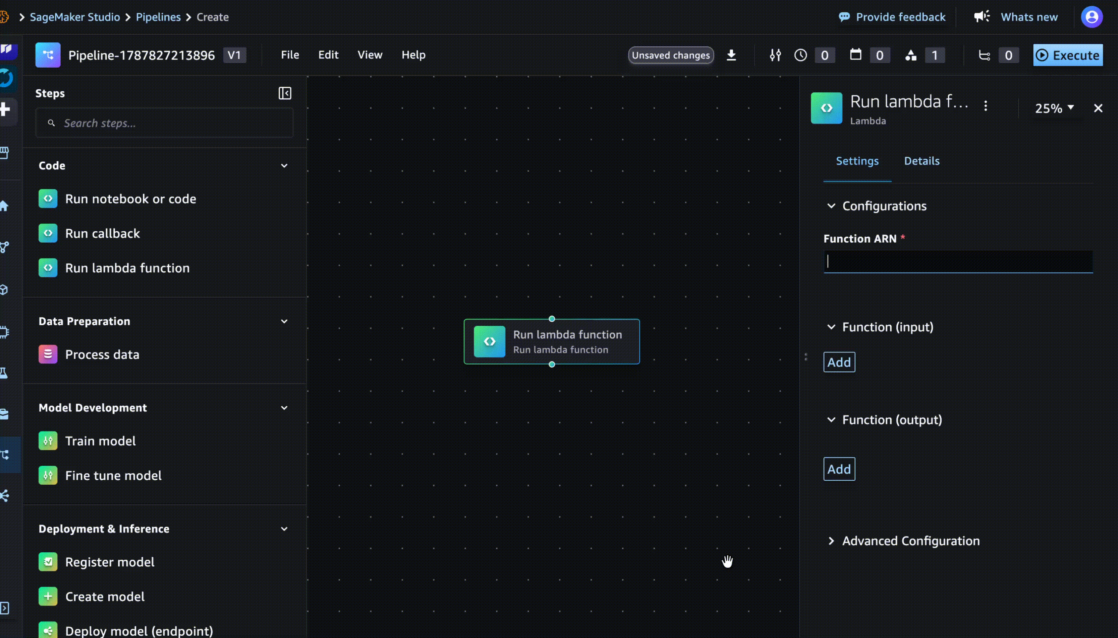Open the Home icon in the left navigation rail
This screenshot has width=1118, height=638.
point(4,205)
